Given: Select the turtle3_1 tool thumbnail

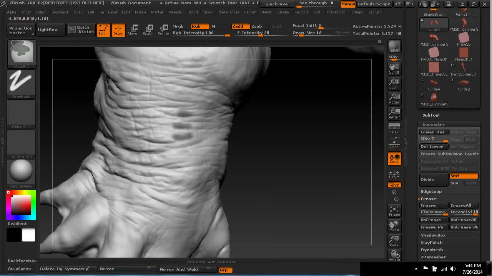Looking at the screenshot, I should point(464,12).
